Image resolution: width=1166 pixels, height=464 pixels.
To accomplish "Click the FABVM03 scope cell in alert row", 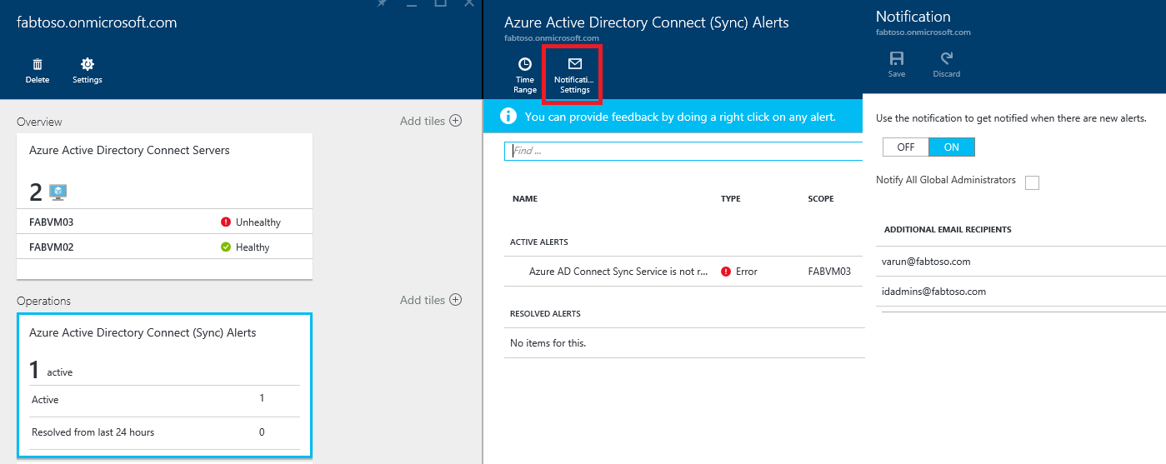I will coord(829,272).
